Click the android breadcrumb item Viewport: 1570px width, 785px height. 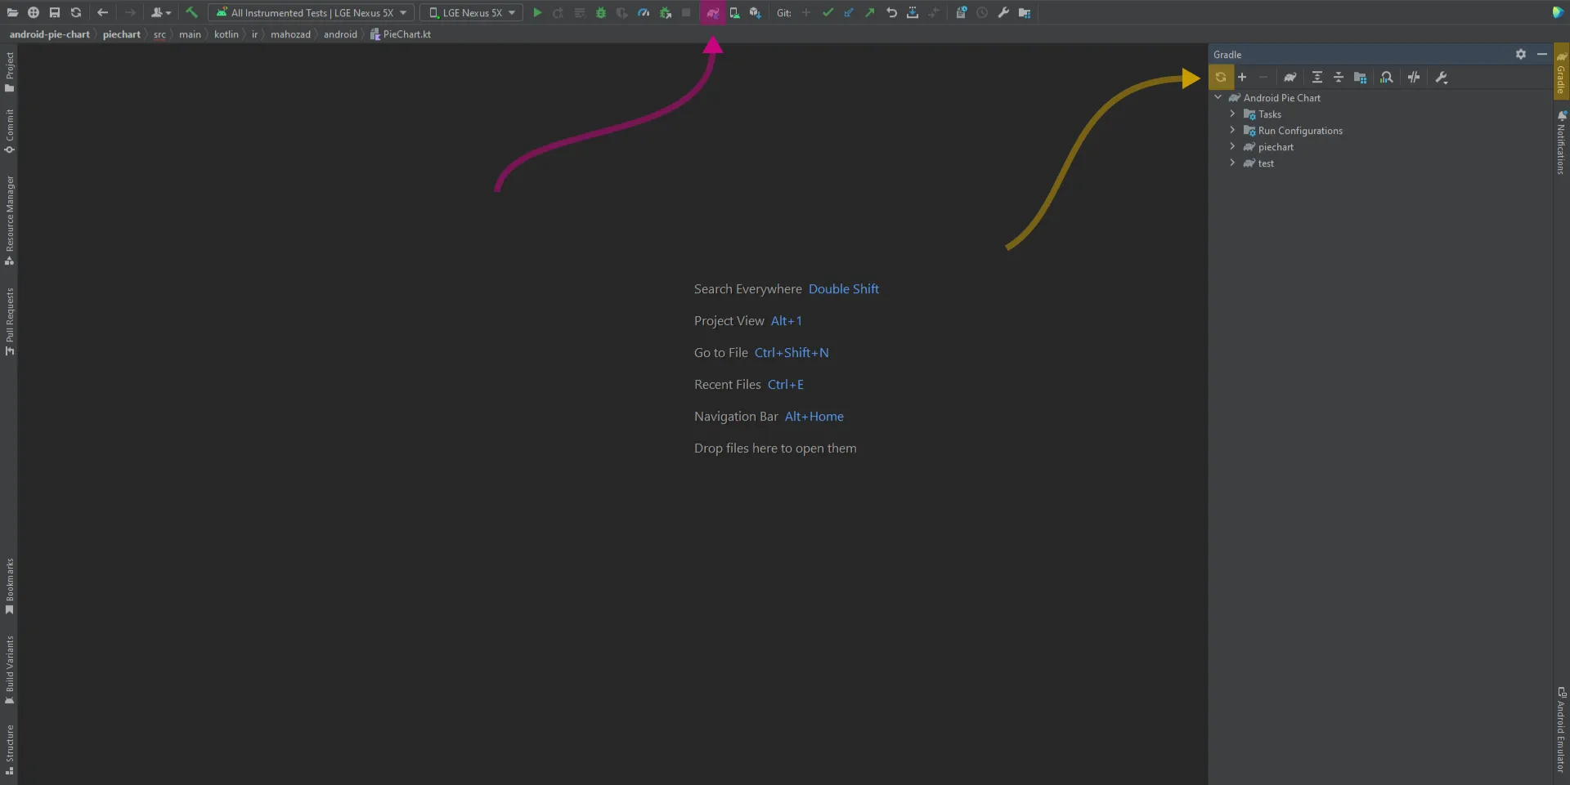coord(340,34)
